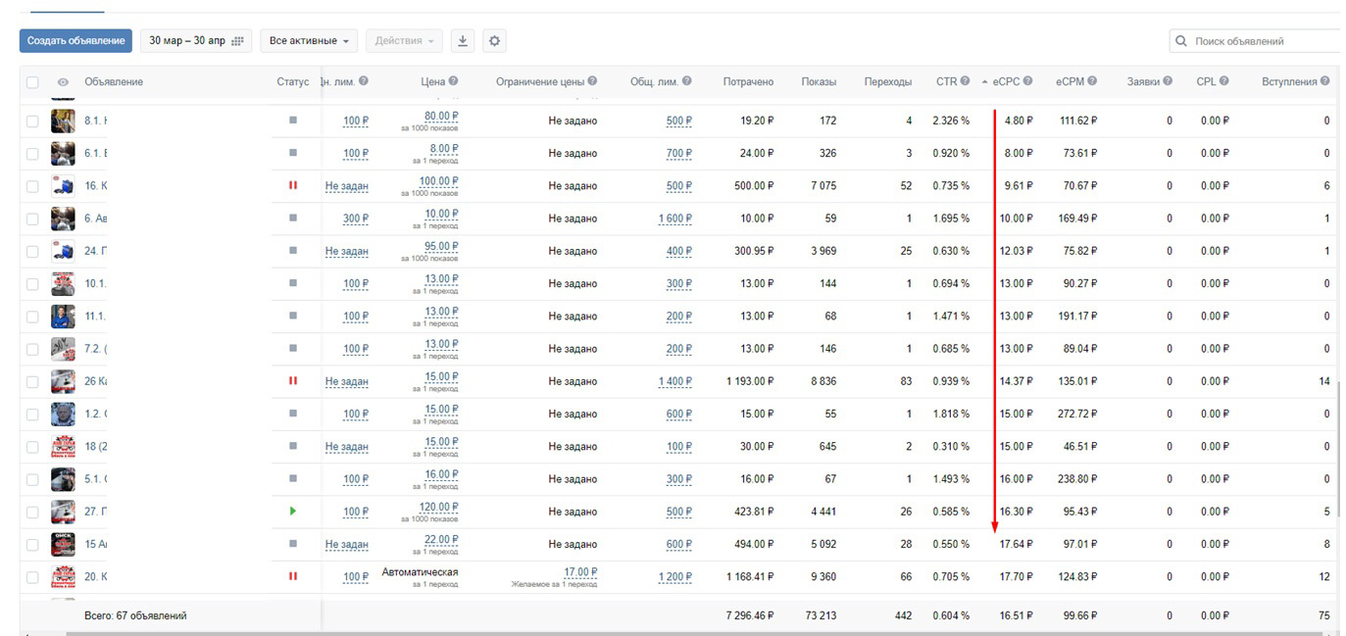Check the box for ad 20. К

pyautogui.click(x=32, y=576)
